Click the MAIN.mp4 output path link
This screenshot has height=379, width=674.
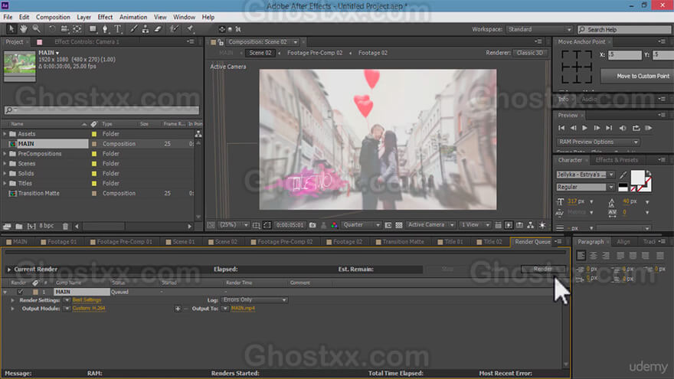[243, 308]
